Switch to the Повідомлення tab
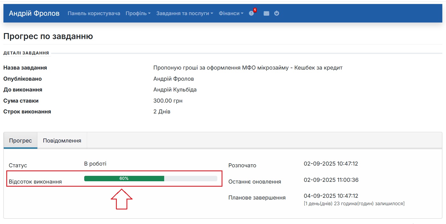This screenshot has height=224, width=446. (x=62, y=140)
